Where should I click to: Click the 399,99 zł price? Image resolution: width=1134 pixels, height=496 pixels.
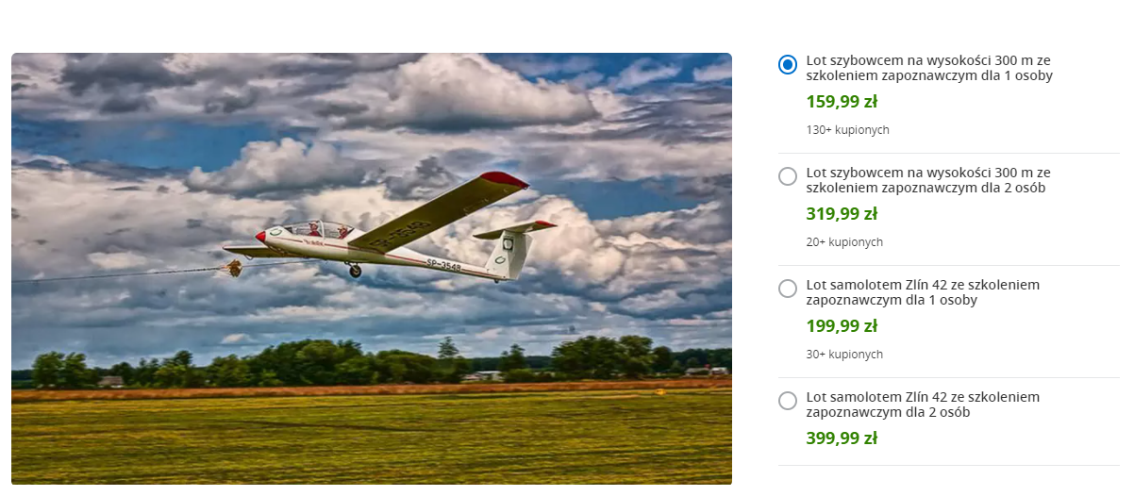tap(842, 438)
